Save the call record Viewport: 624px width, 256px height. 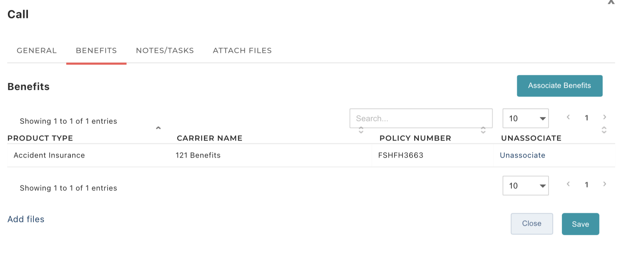click(581, 224)
